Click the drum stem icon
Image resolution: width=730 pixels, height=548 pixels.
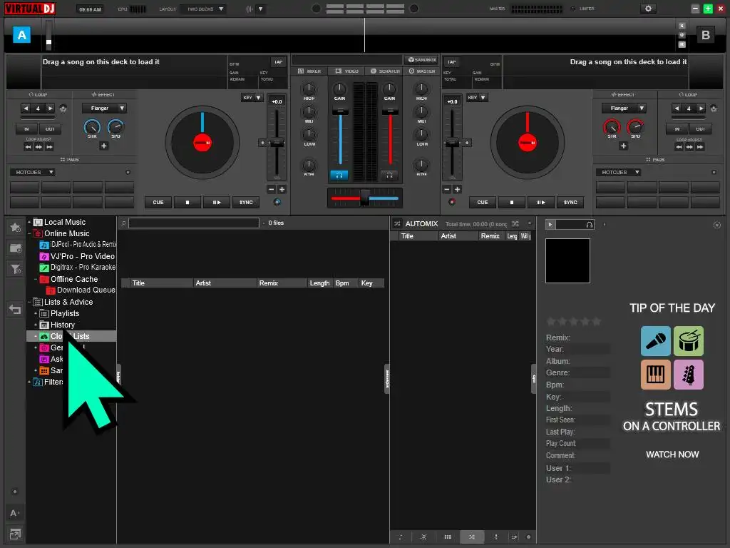click(x=689, y=341)
